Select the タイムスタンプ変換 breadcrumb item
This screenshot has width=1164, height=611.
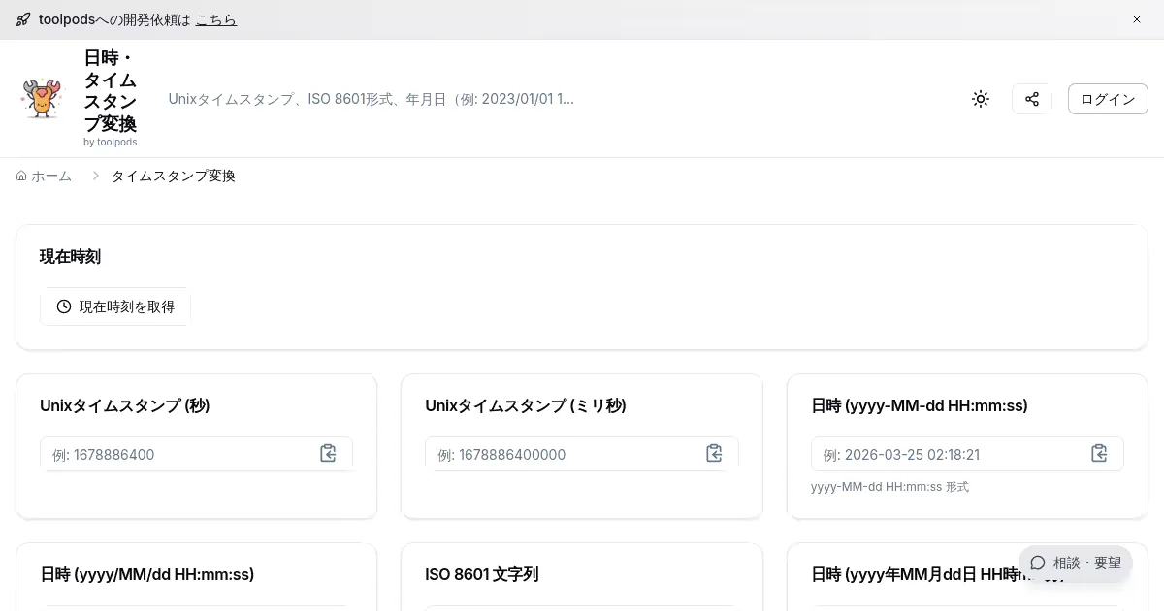point(173,176)
